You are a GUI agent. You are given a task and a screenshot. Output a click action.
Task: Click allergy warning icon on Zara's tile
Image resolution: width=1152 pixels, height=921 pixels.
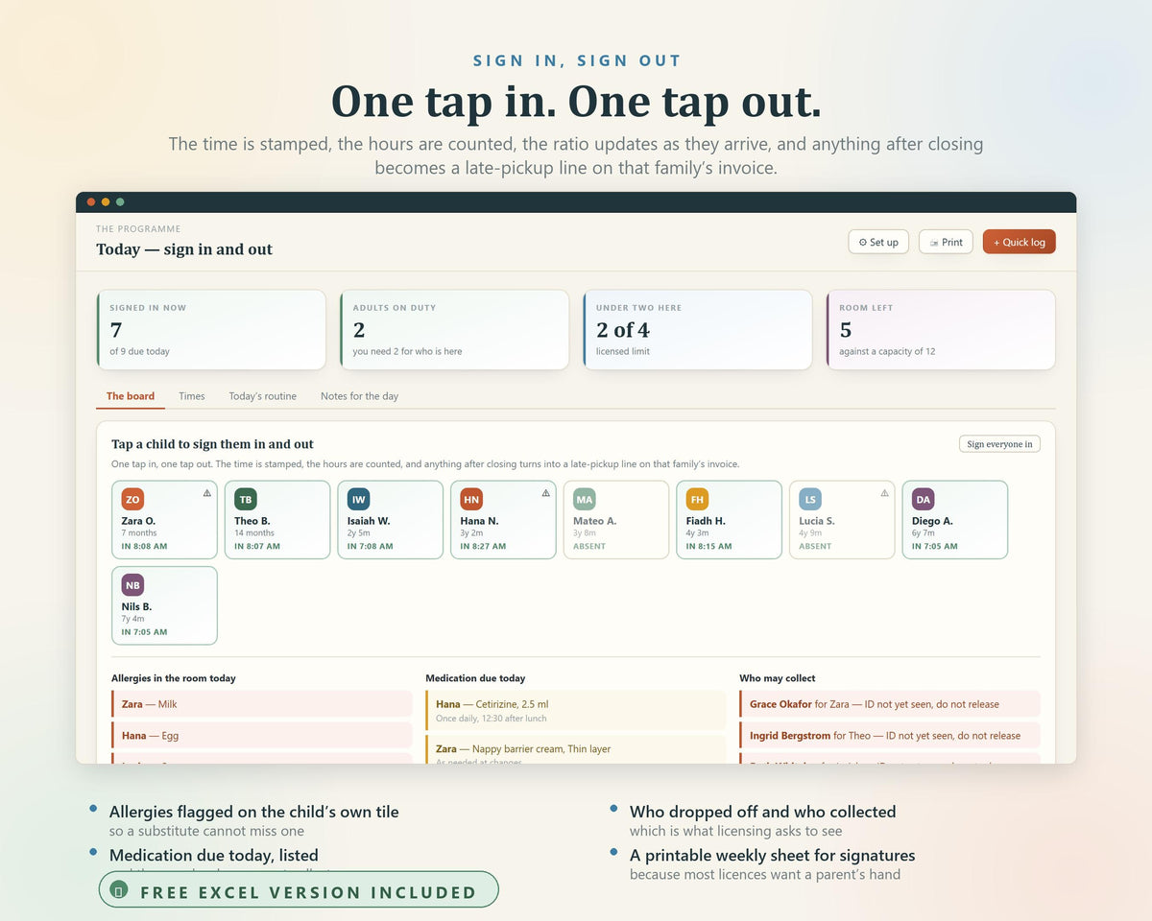(206, 493)
